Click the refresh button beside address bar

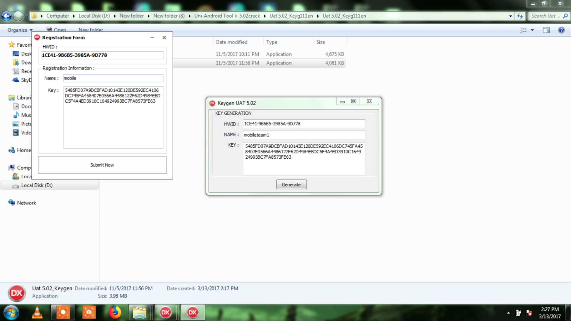pos(520,16)
